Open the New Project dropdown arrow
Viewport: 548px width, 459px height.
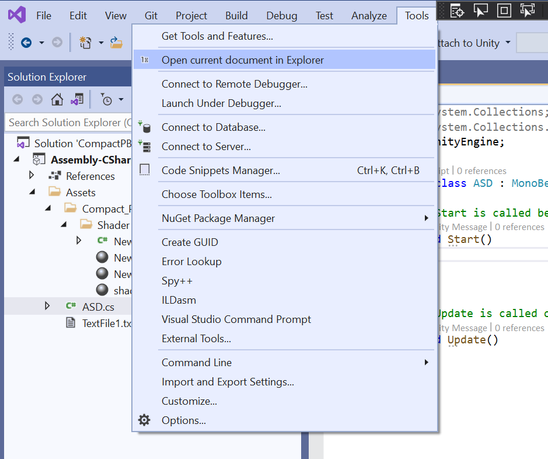pos(101,43)
